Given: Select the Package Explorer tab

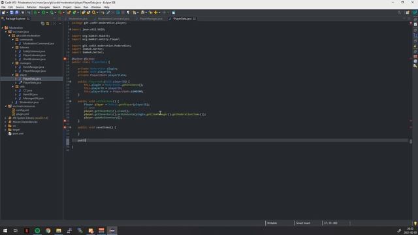Looking at the screenshot, I should [16, 19].
